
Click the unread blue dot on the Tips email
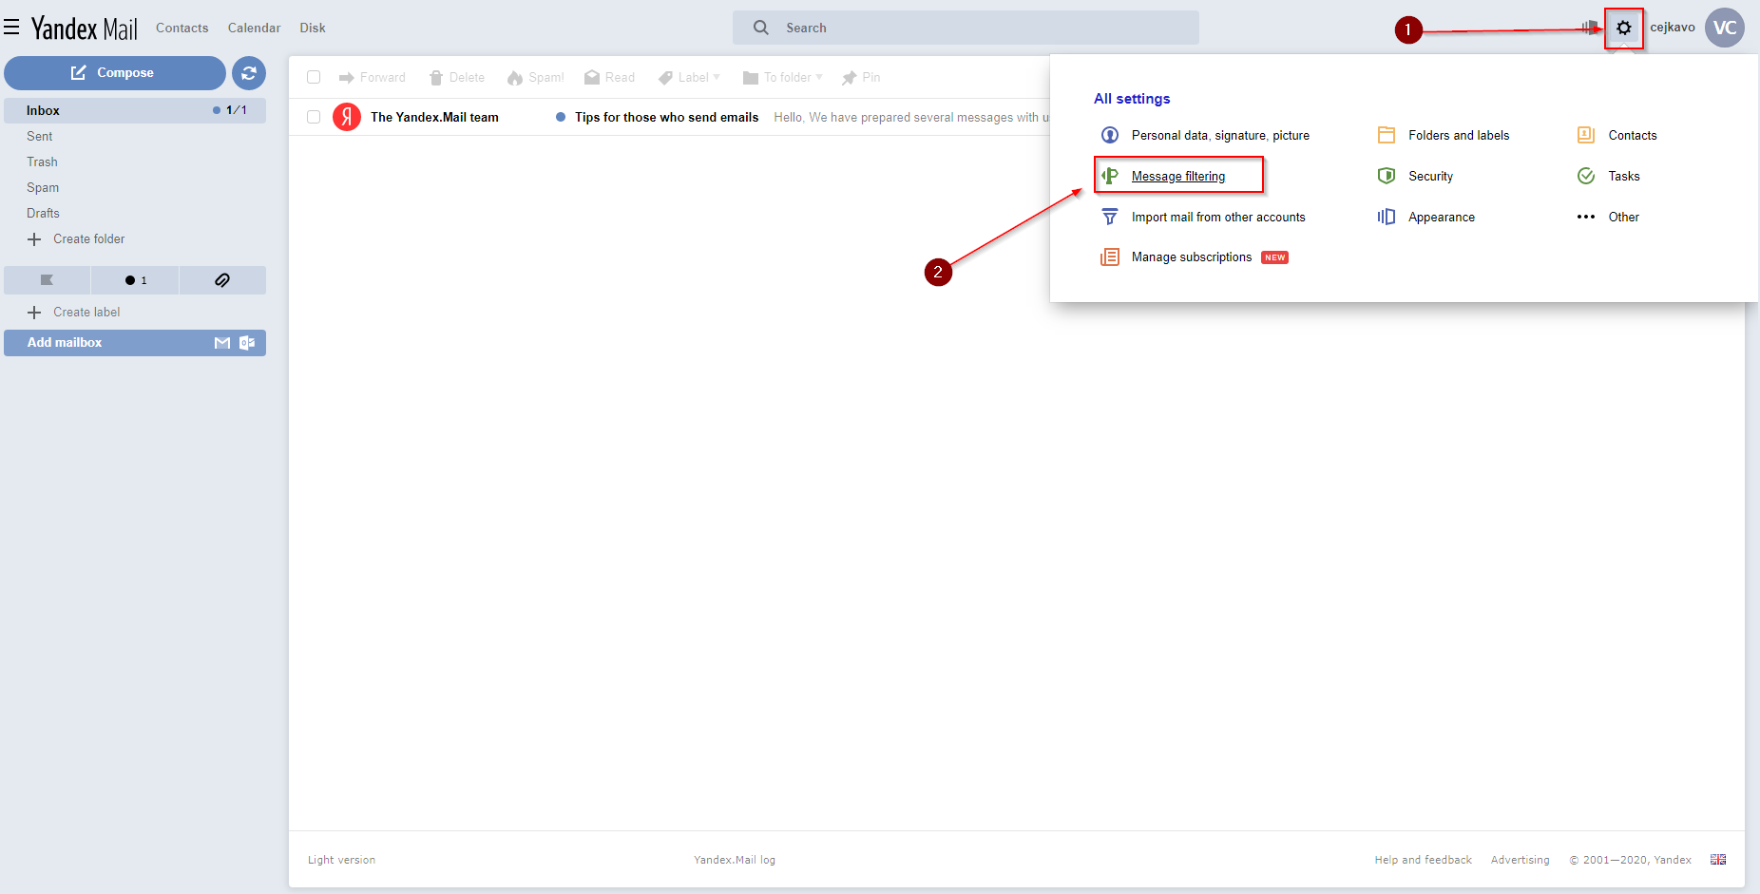[x=561, y=117]
